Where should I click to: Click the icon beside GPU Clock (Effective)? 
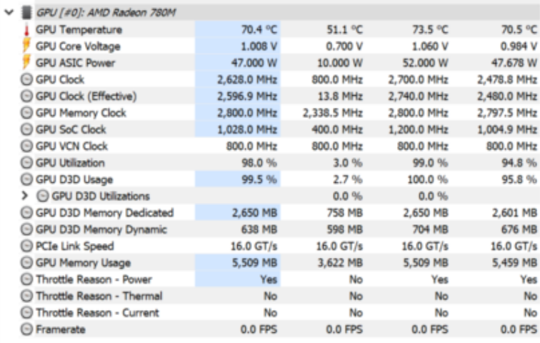pyautogui.click(x=26, y=96)
